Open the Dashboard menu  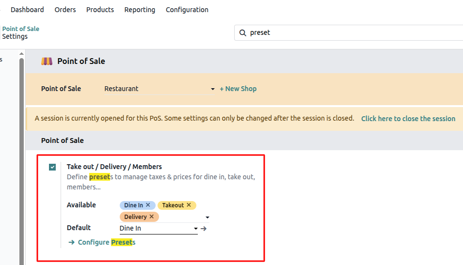[27, 10]
